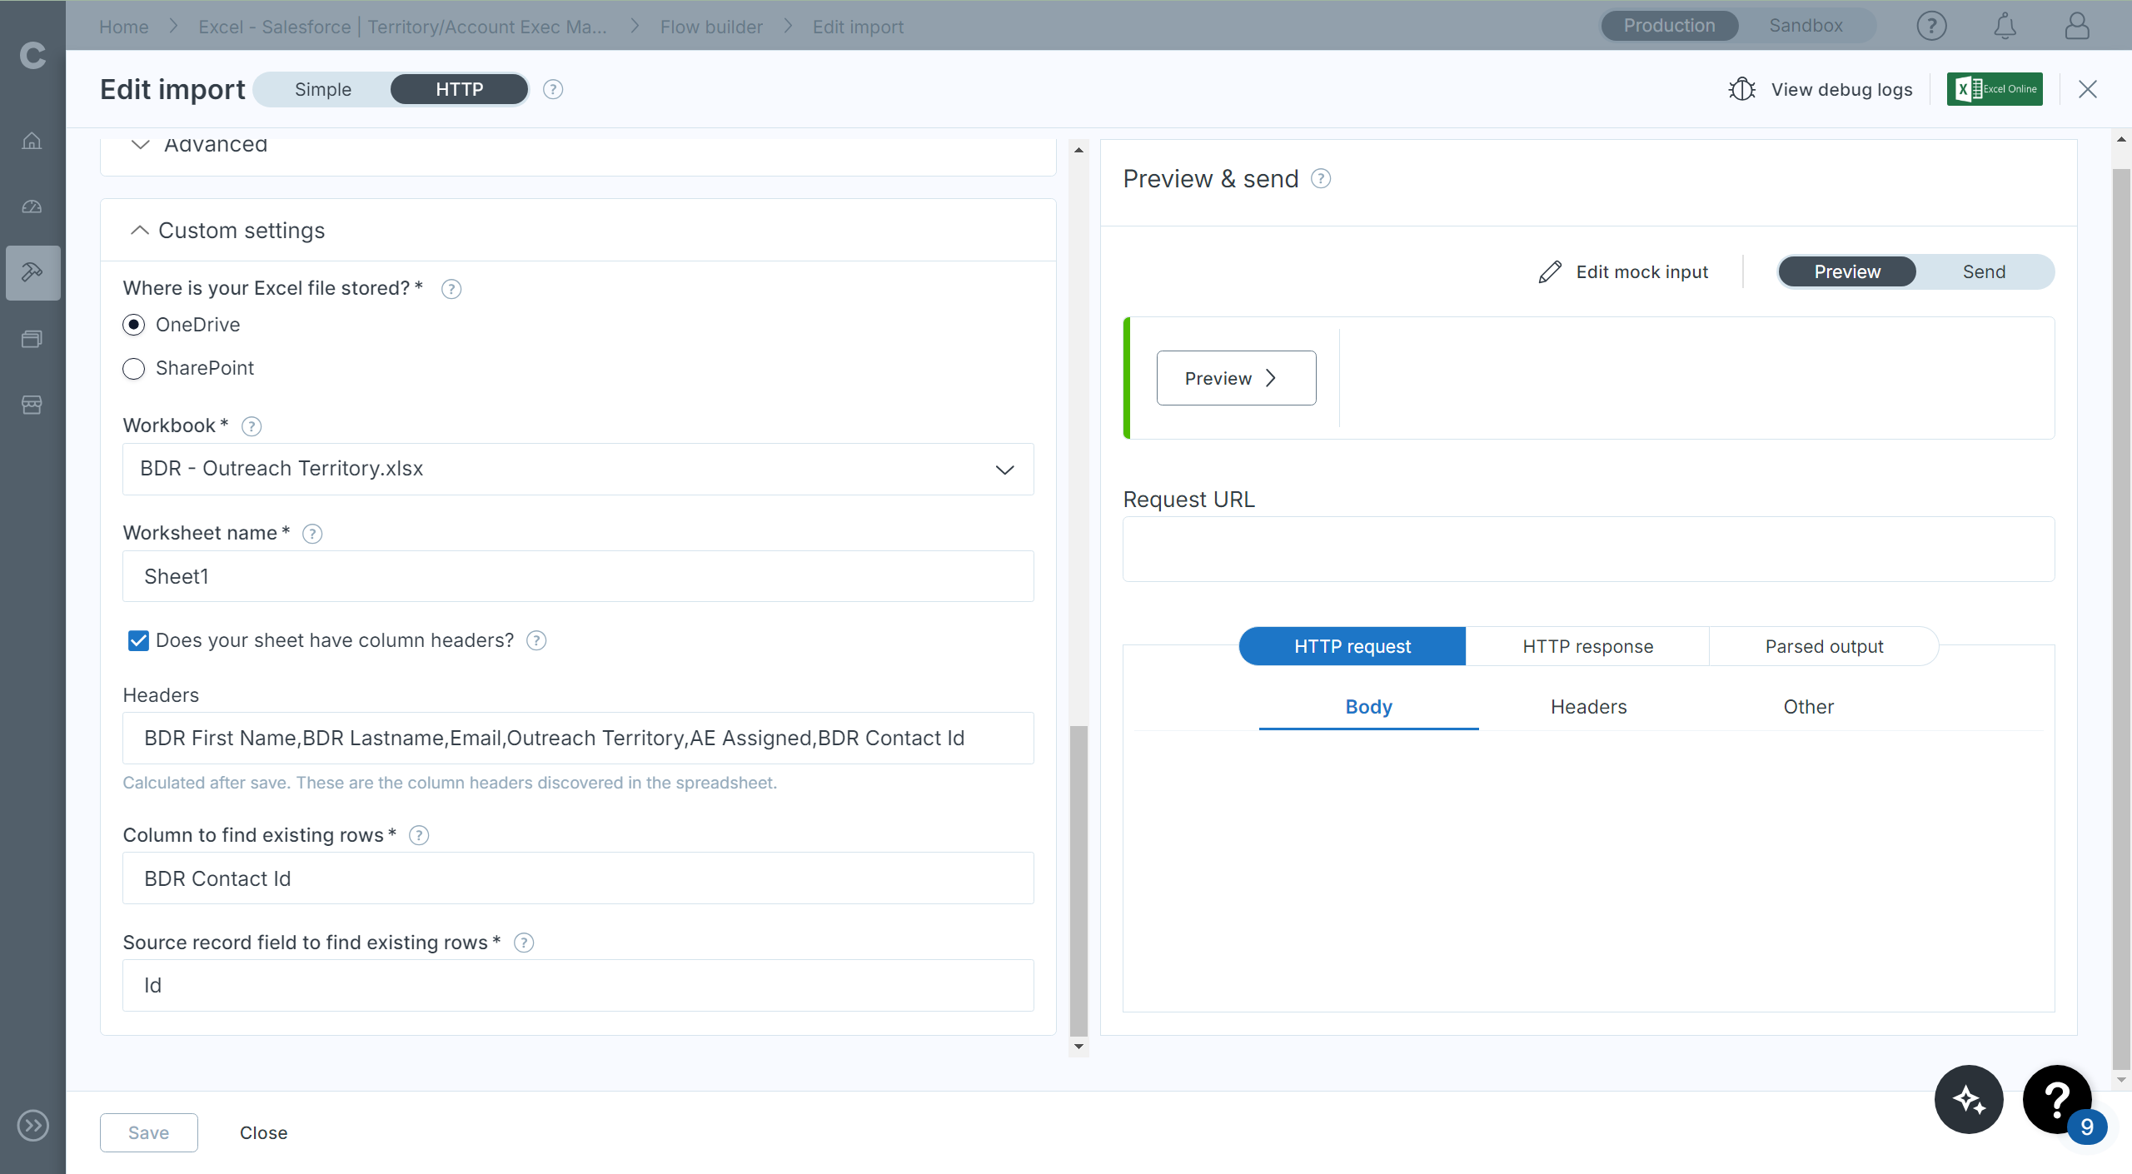This screenshot has width=2132, height=1174.
Task: Switch environment to Sandbox
Action: [x=1806, y=26]
